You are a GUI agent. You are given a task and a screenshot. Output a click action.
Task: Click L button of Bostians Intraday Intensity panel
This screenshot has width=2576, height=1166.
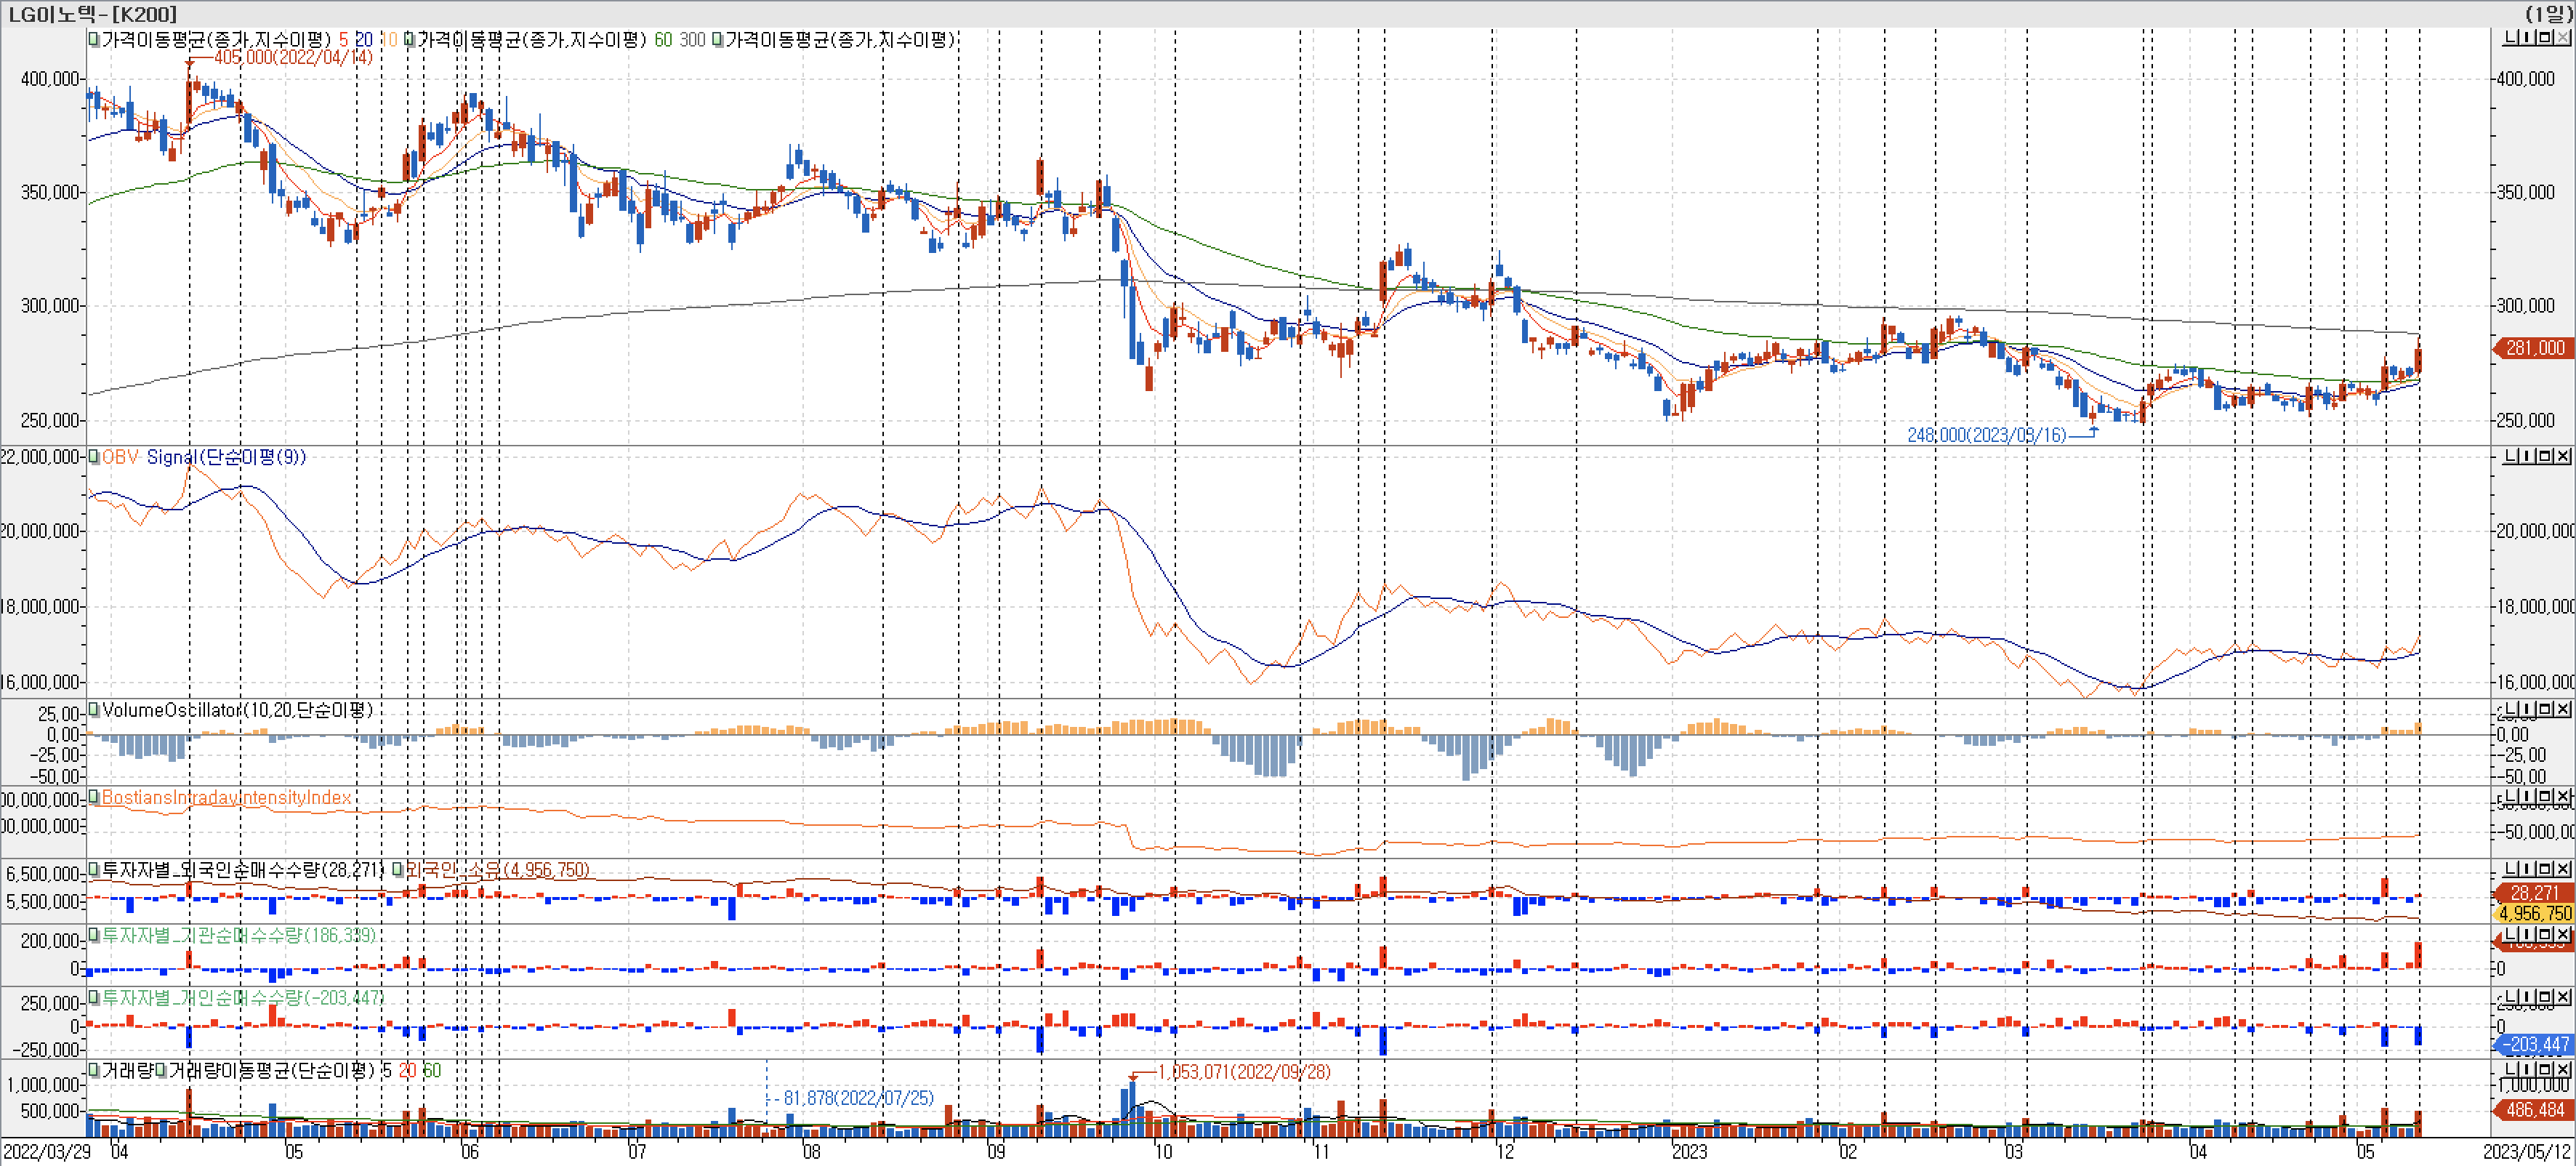coord(2511,797)
